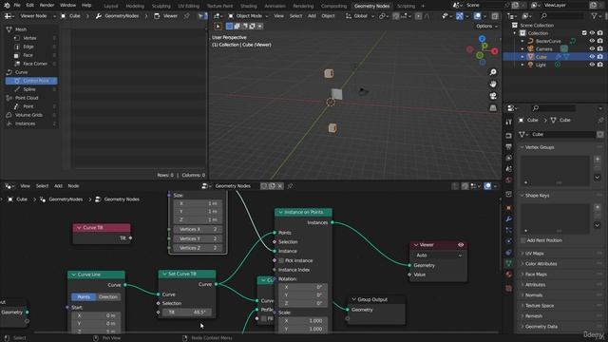Toggle Cube visibility eye in outliner

(x=592, y=57)
